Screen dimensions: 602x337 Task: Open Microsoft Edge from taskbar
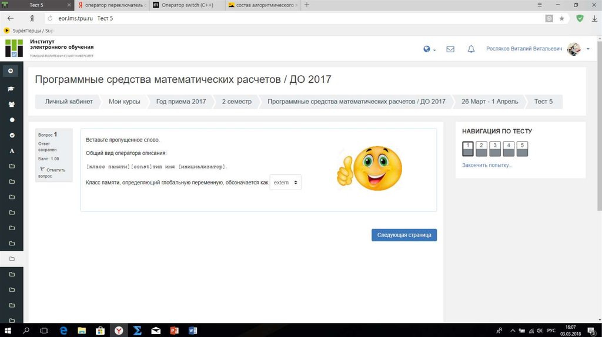63,330
